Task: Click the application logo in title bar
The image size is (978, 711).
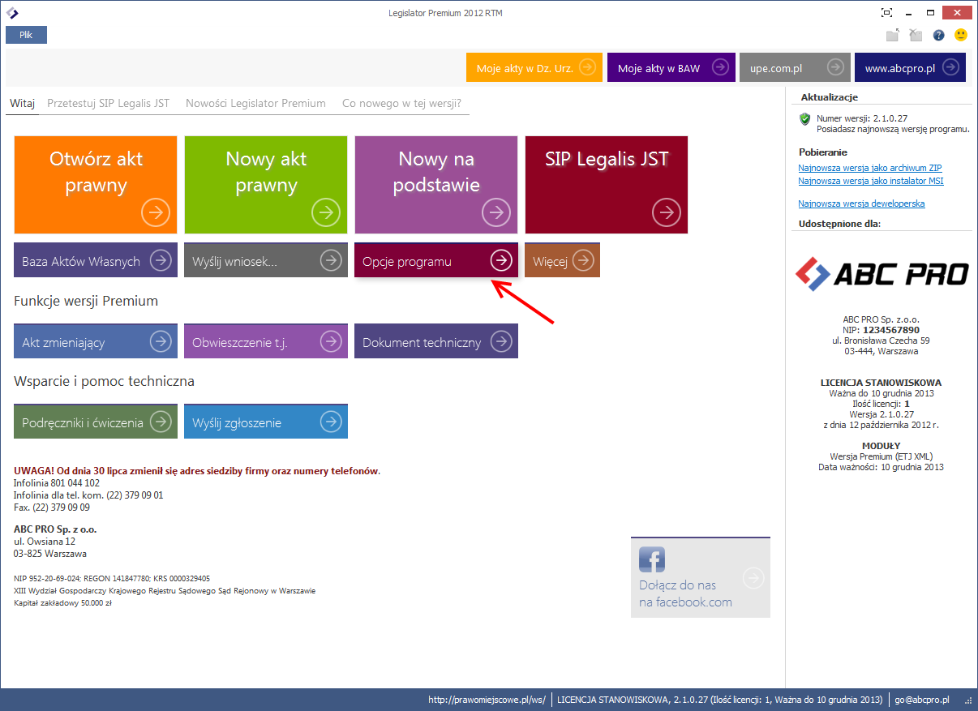Action: click(x=12, y=13)
